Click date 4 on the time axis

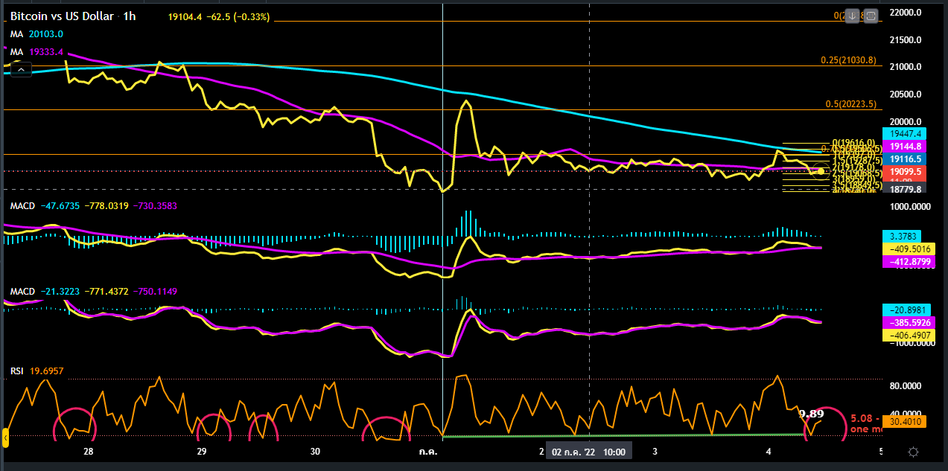[769, 452]
